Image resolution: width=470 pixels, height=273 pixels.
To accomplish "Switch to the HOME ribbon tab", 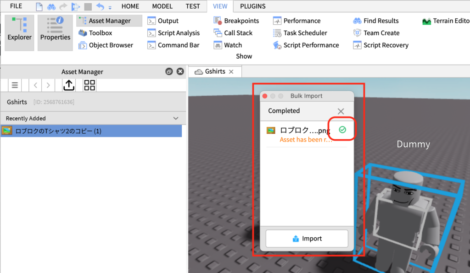I will point(130,6).
